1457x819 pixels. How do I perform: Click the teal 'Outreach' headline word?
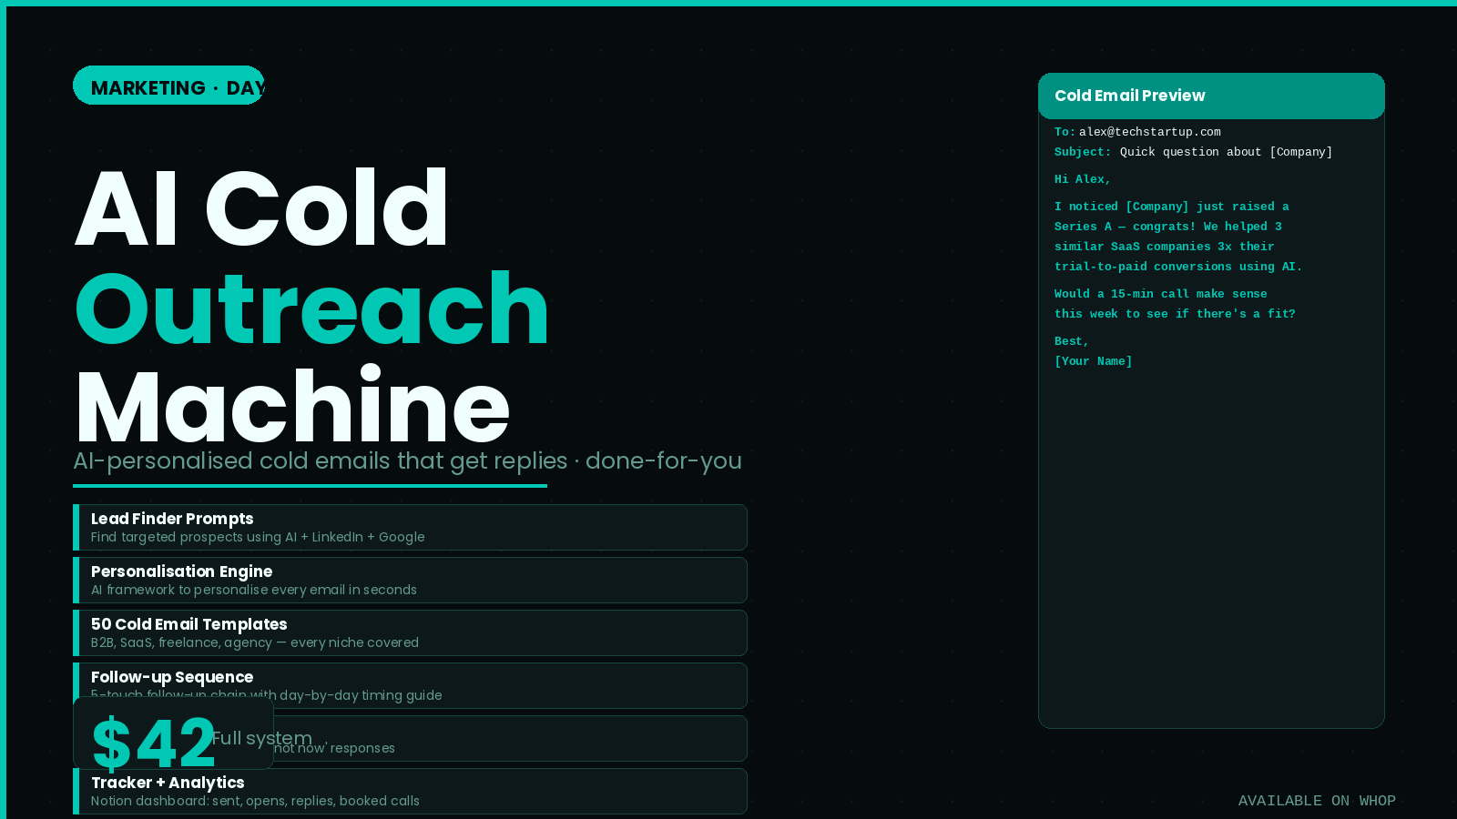click(x=312, y=309)
